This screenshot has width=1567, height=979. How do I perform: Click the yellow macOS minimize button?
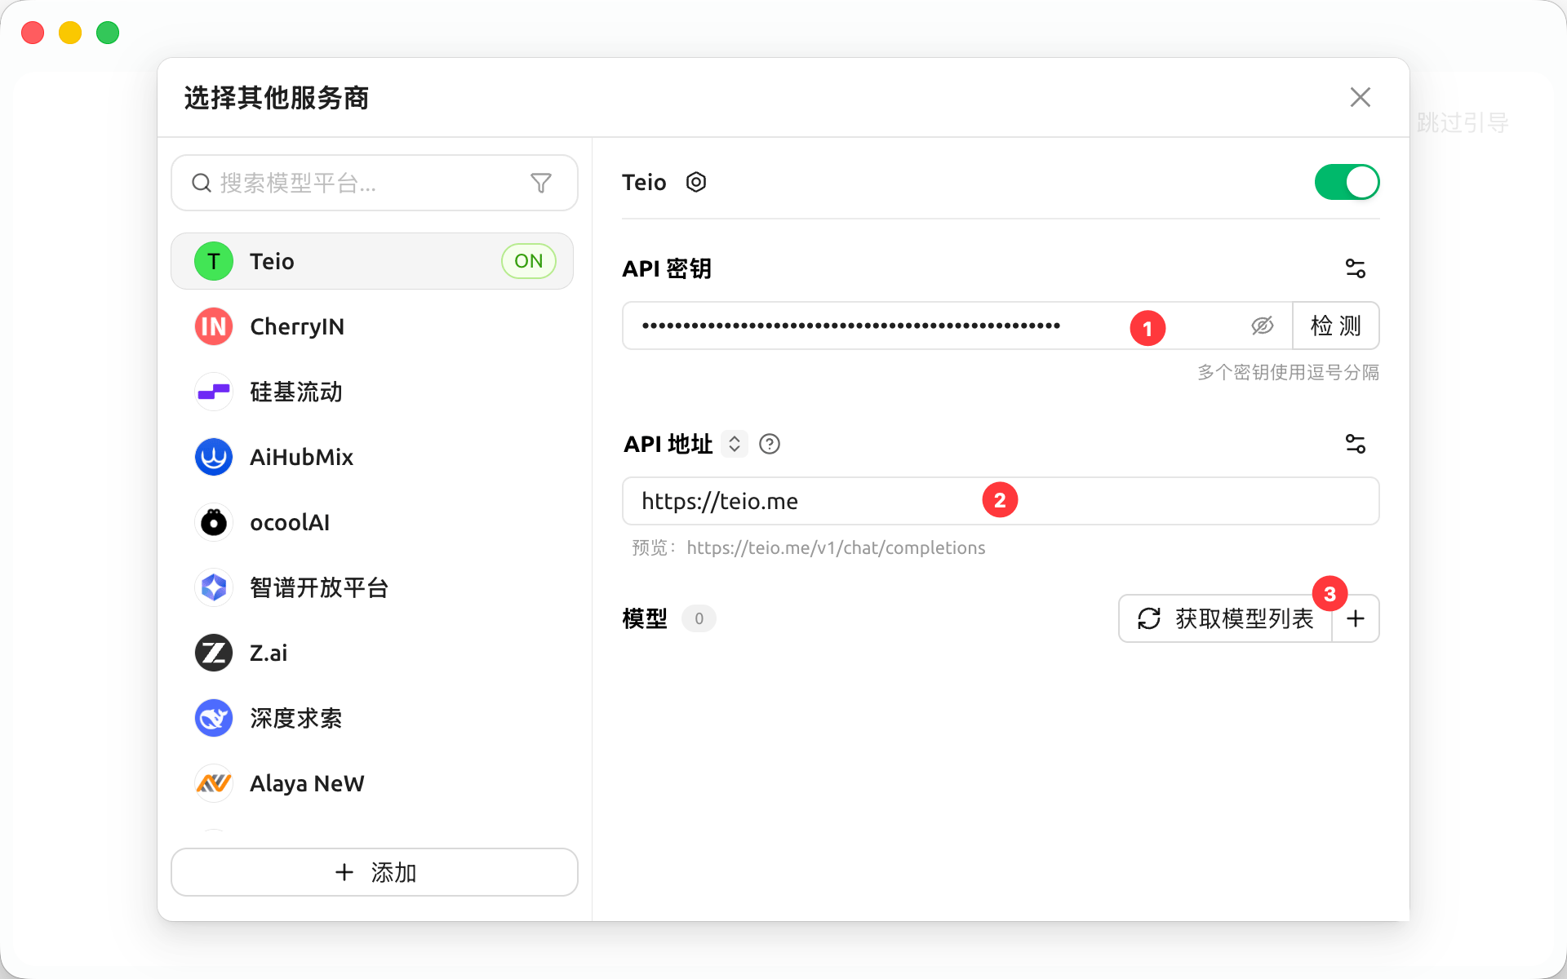click(70, 33)
